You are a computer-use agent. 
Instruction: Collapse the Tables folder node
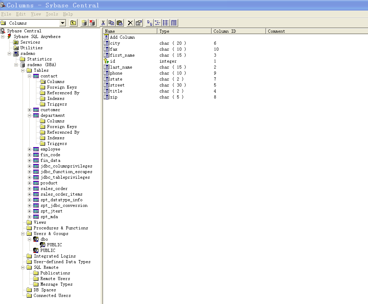(23, 70)
